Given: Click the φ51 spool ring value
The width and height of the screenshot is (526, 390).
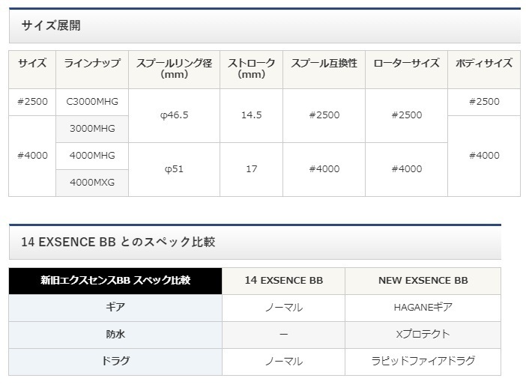Looking at the screenshot, I should [x=174, y=169].
